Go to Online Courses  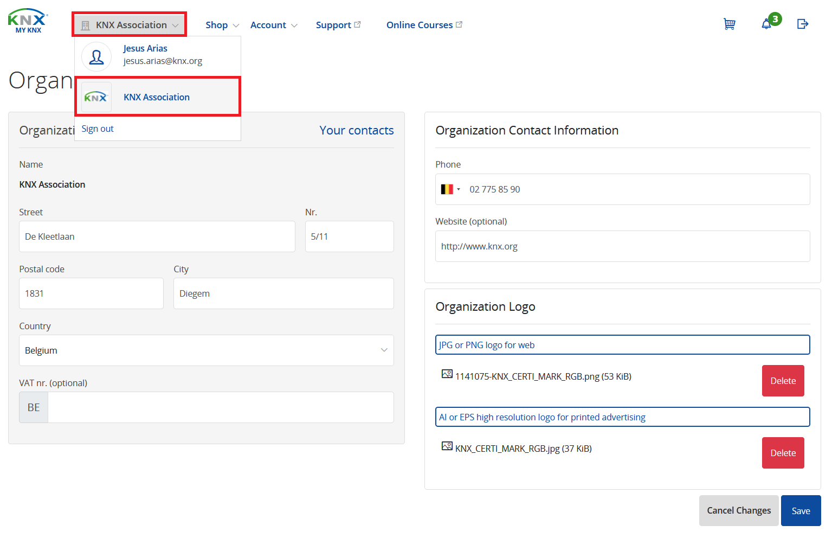424,25
